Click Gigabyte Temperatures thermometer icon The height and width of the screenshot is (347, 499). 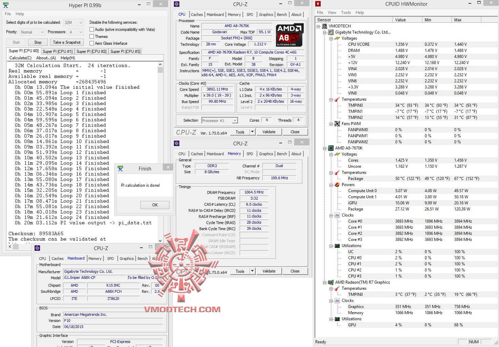pos(337,99)
